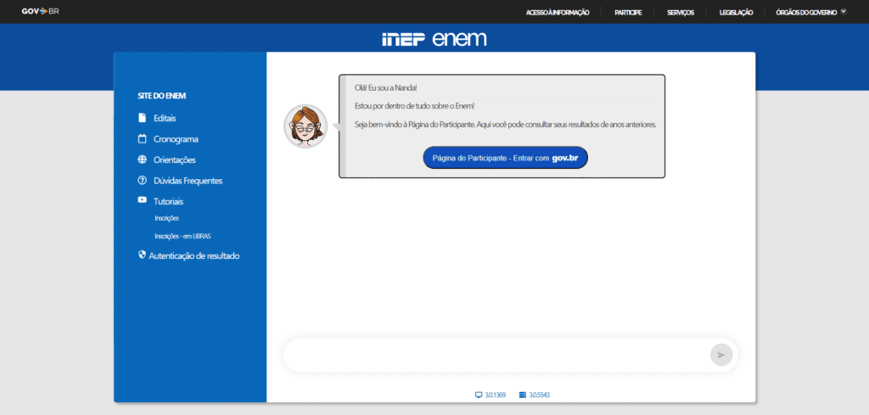
Task: Click the server version icon at bottom
Action: 523,395
